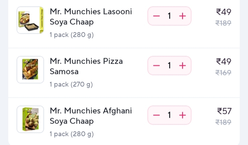Screen dimensions: 248x145
Task: Open Mr. Munchies Pizza Samosa details
Action: (86, 66)
